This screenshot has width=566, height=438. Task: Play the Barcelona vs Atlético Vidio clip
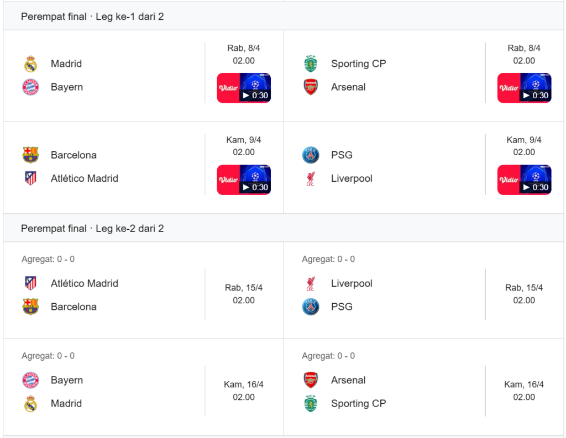point(244,180)
